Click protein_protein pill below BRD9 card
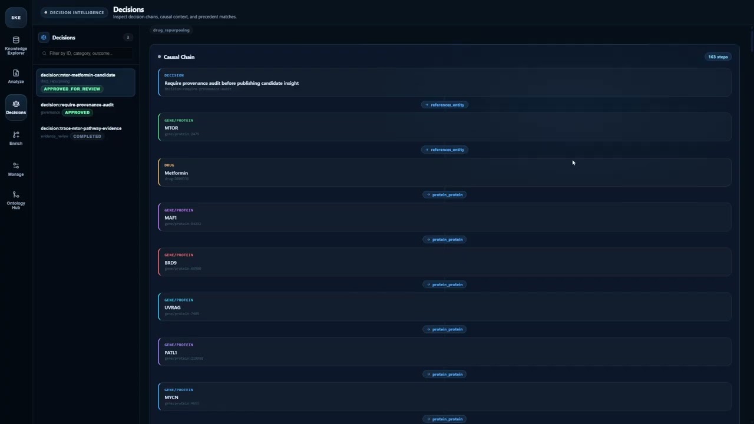Screen dimensions: 754x424 (x=445, y=284)
